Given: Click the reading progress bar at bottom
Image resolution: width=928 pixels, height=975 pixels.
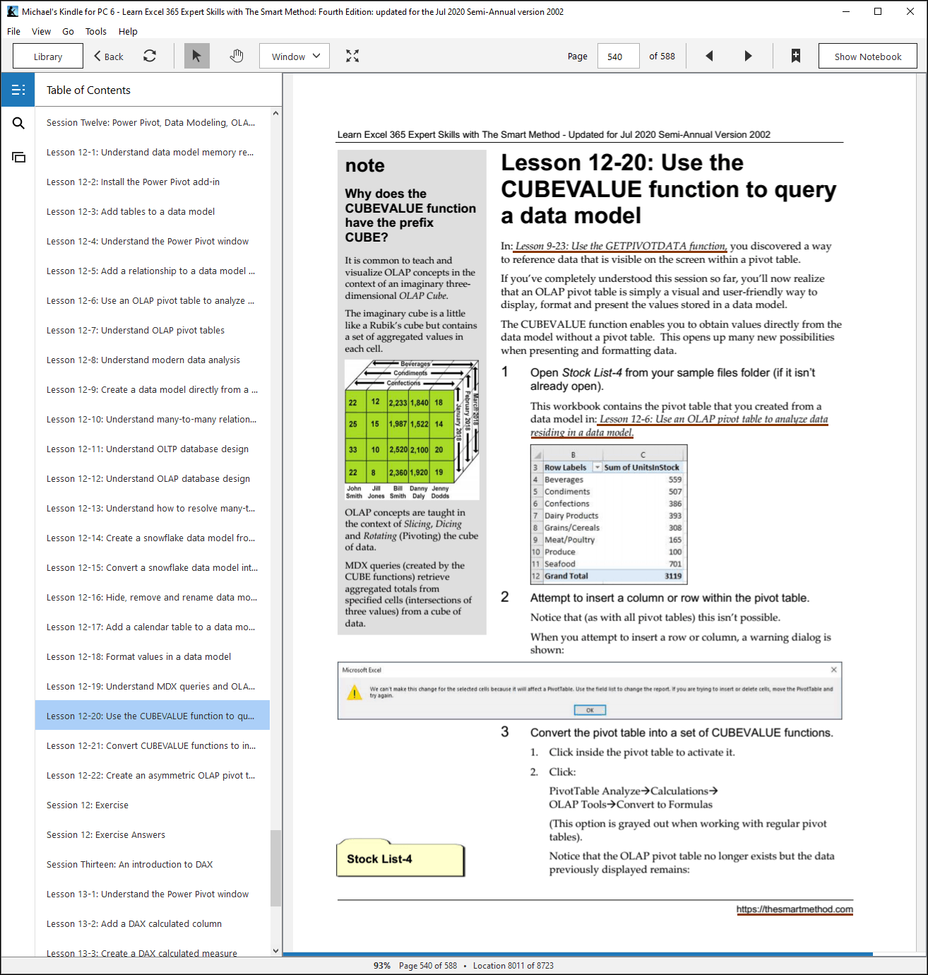Looking at the screenshot, I should (x=578, y=955).
